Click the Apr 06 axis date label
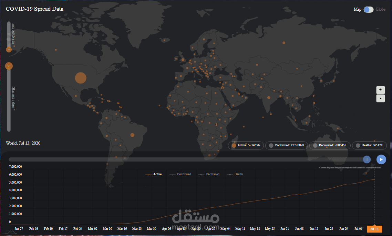 166,229
